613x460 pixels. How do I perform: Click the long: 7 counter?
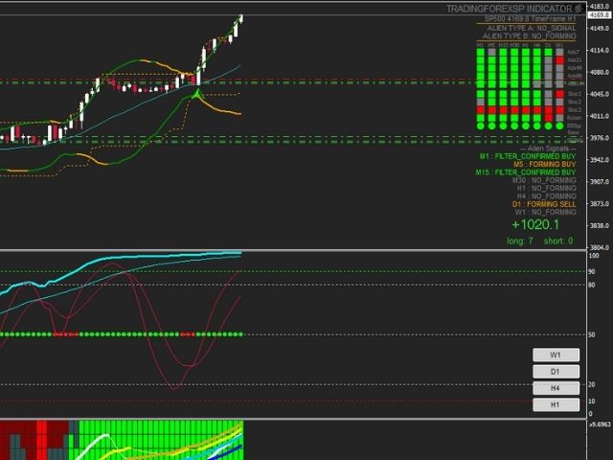click(x=519, y=241)
